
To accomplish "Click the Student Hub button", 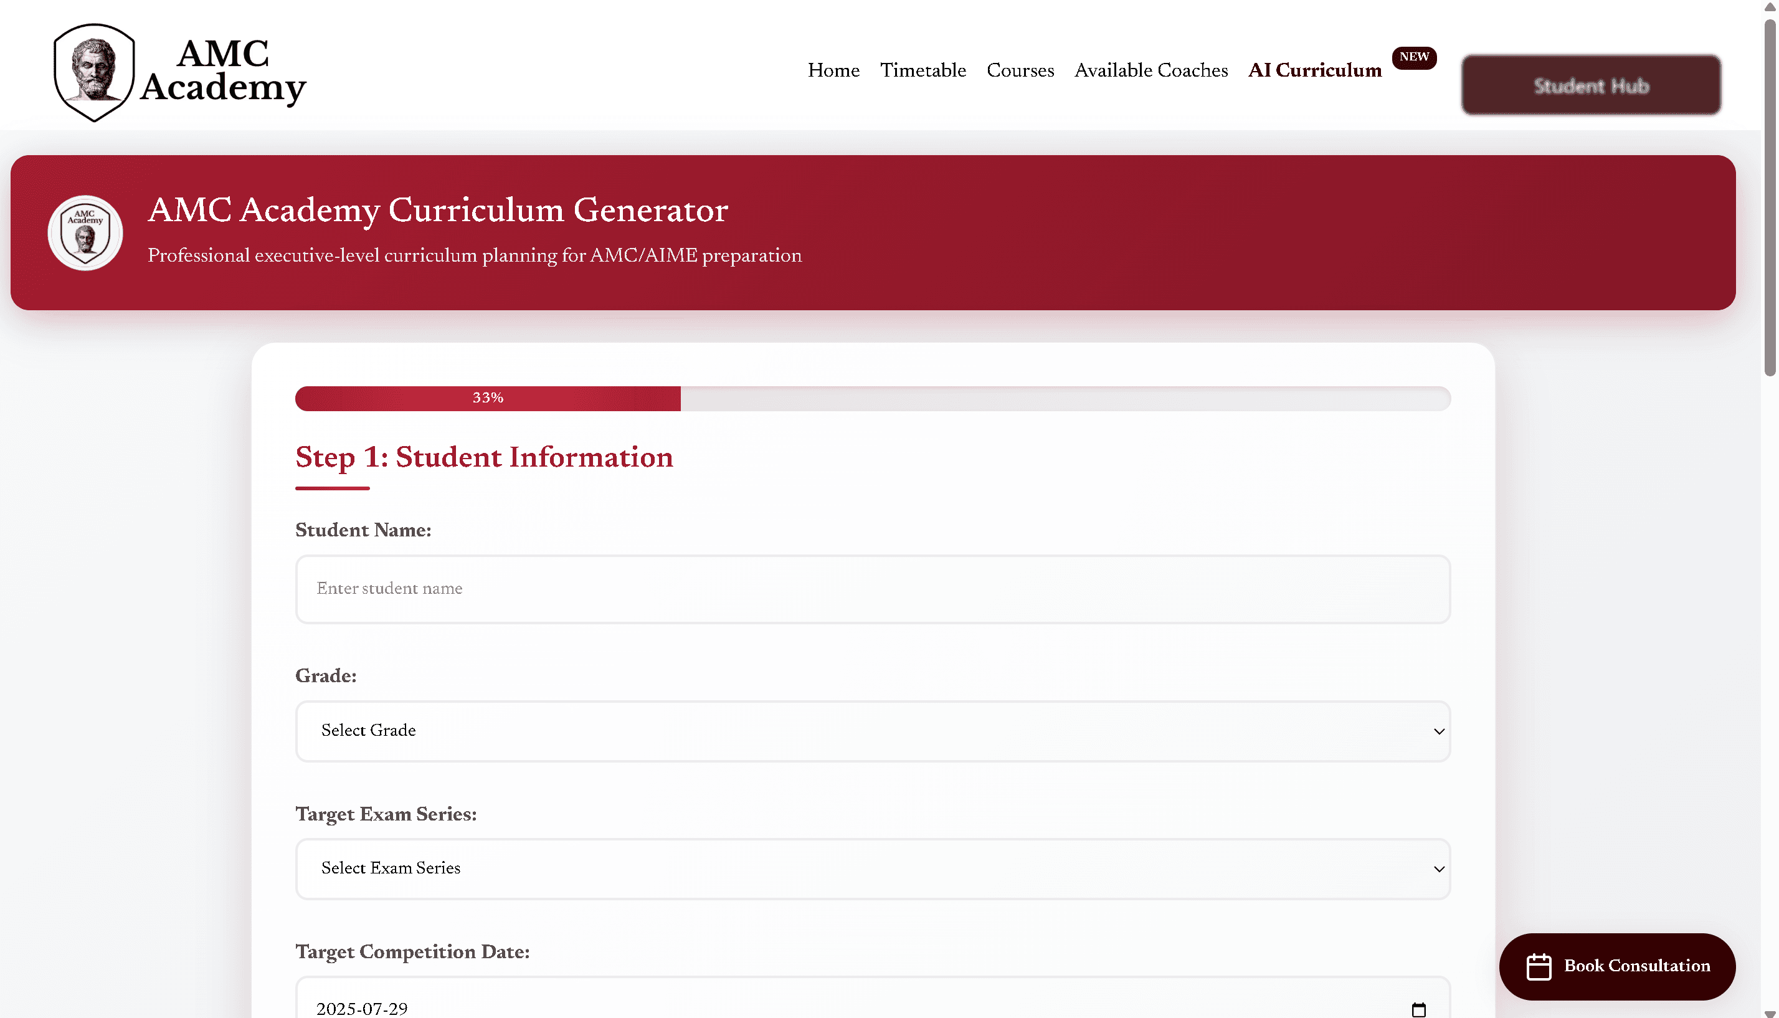I will 1591,85.
